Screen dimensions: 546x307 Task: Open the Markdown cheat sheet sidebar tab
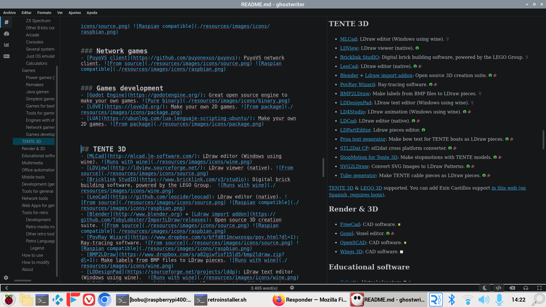click(x=7, y=56)
